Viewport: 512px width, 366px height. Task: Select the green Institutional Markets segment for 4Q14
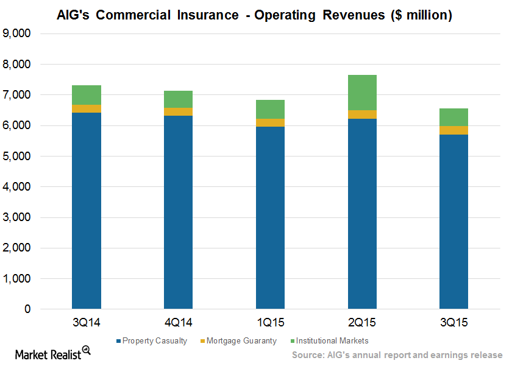[x=178, y=99]
